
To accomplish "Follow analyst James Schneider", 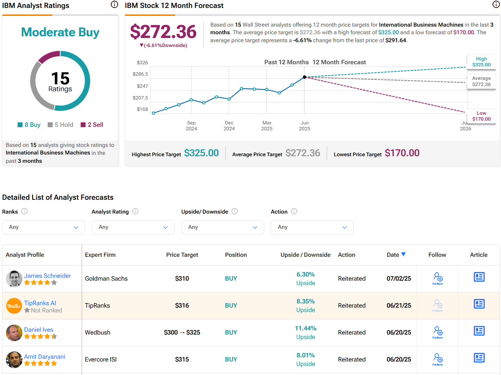I will (438, 278).
